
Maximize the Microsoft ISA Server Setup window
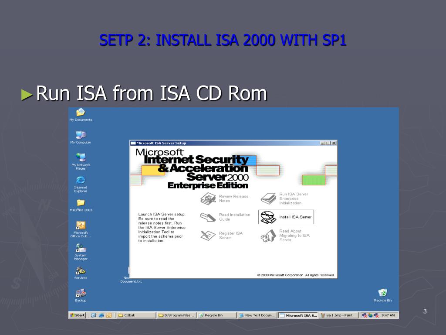[x=328, y=143]
